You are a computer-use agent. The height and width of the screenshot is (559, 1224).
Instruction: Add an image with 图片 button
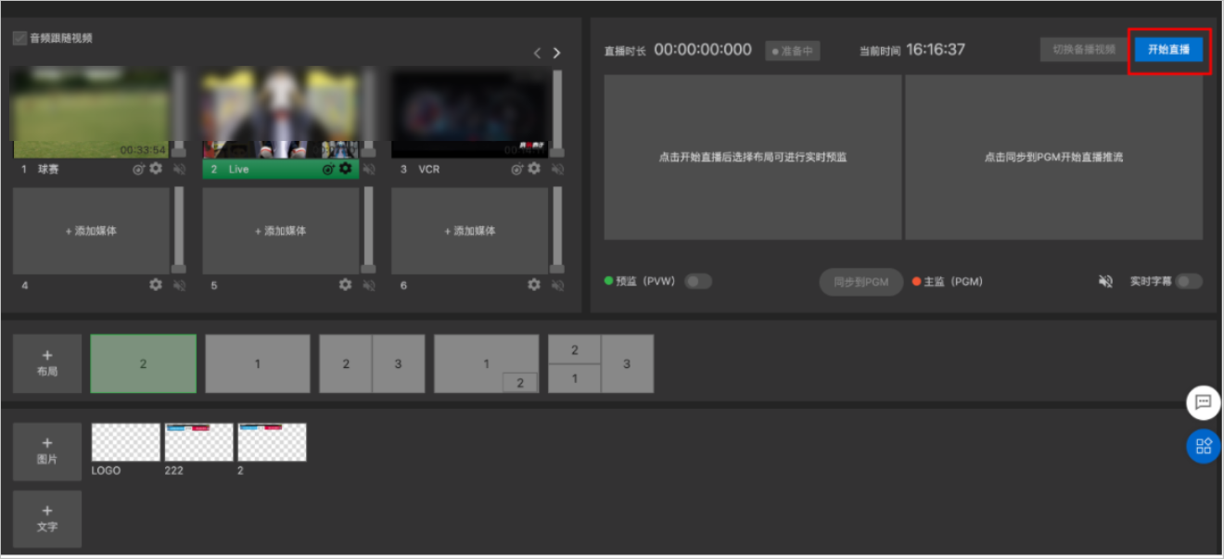47,451
